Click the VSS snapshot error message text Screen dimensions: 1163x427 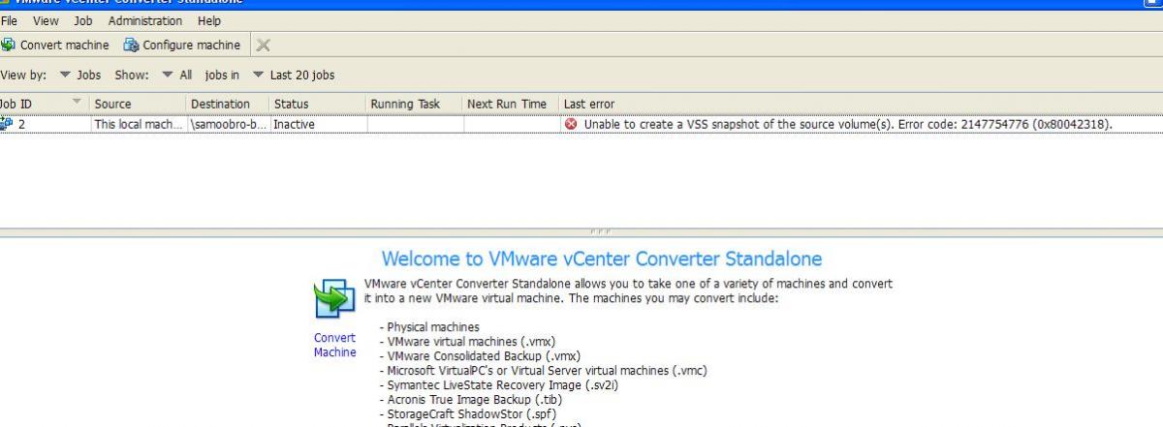[848, 124]
